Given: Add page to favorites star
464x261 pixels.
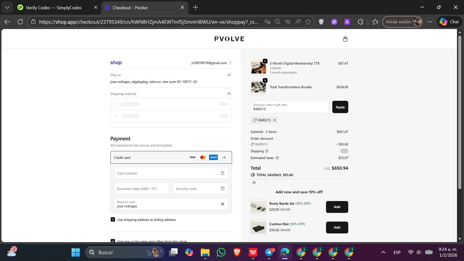Looking at the screenshot, I should point(308,22).
